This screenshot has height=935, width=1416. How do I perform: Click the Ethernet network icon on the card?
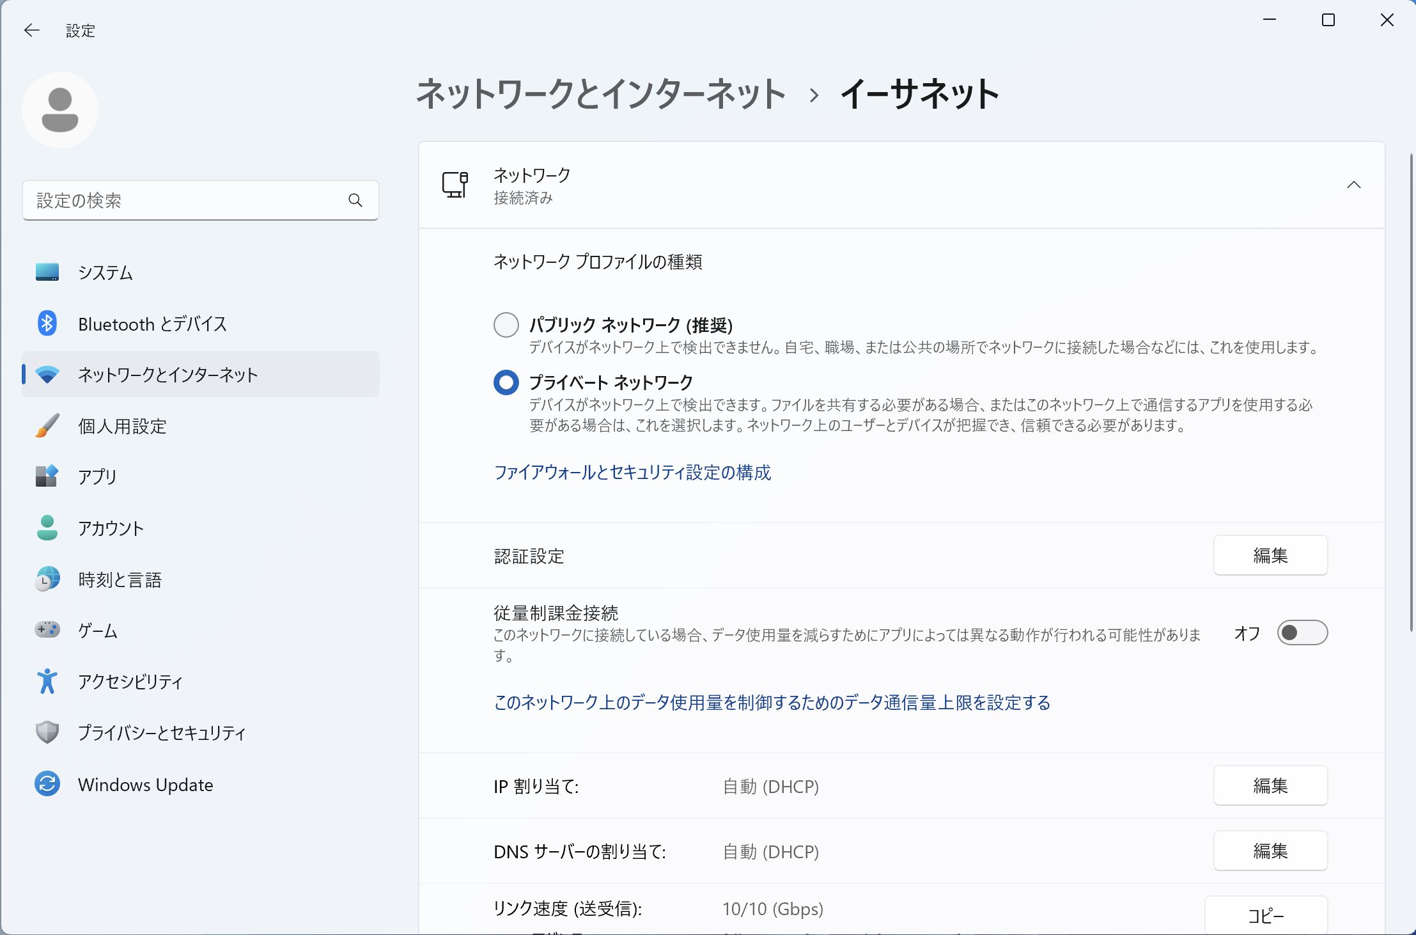tap(455, 185)
